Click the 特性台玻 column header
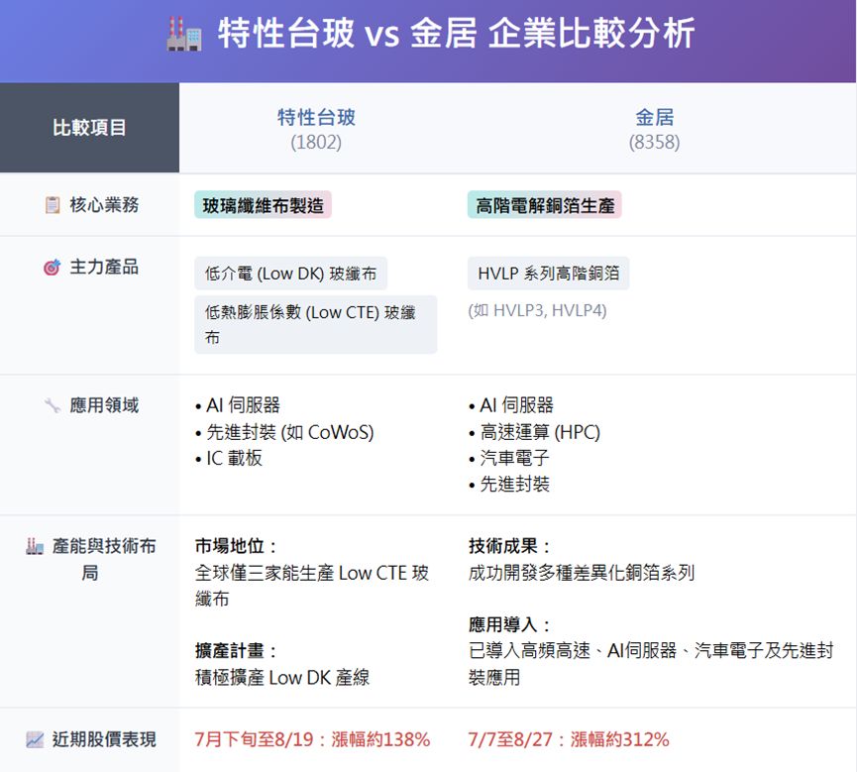This screenshot has height=772, width=857. (x=316, y=118)
